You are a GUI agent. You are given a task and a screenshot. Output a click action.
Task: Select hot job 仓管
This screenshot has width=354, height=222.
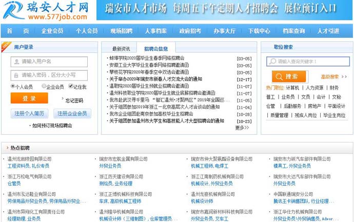coord(270,106)
